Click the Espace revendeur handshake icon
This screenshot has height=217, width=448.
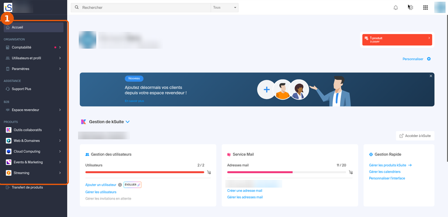8,110
